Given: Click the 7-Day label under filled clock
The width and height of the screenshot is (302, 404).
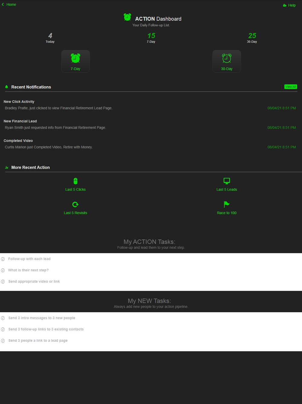Looking at the screenshot, I should 75,69.
